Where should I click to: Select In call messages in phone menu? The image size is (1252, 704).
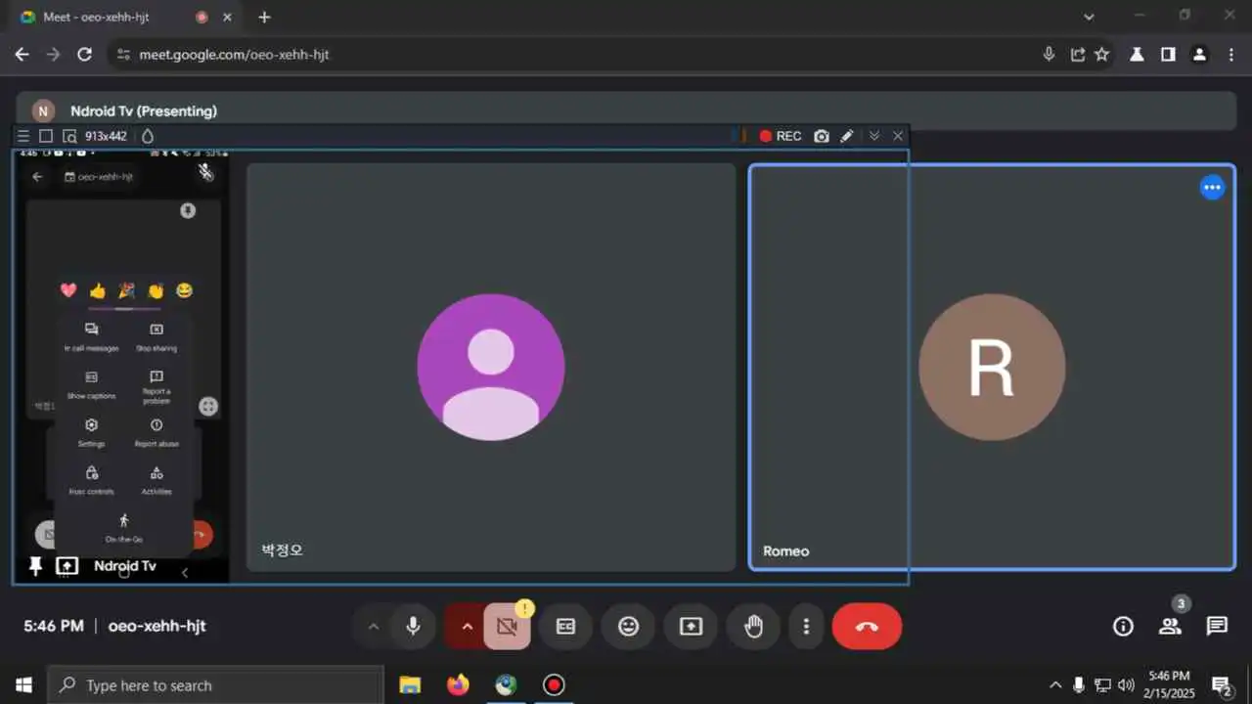coord(92,337)
